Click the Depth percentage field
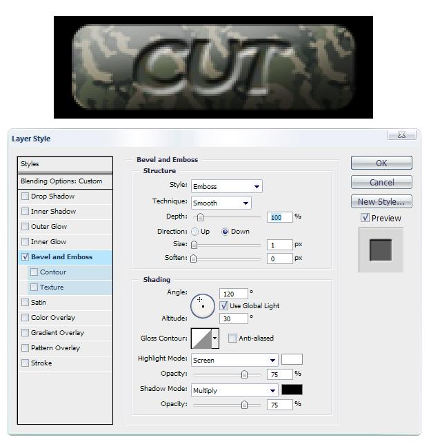 279,217
